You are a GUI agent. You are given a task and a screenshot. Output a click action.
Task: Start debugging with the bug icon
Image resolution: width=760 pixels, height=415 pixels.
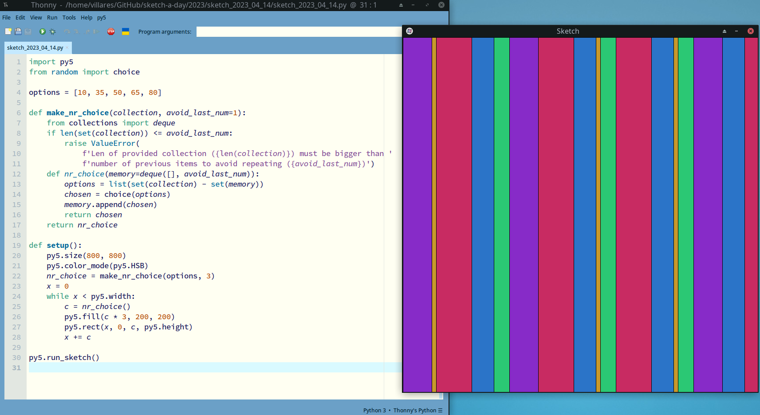point(53,31)
